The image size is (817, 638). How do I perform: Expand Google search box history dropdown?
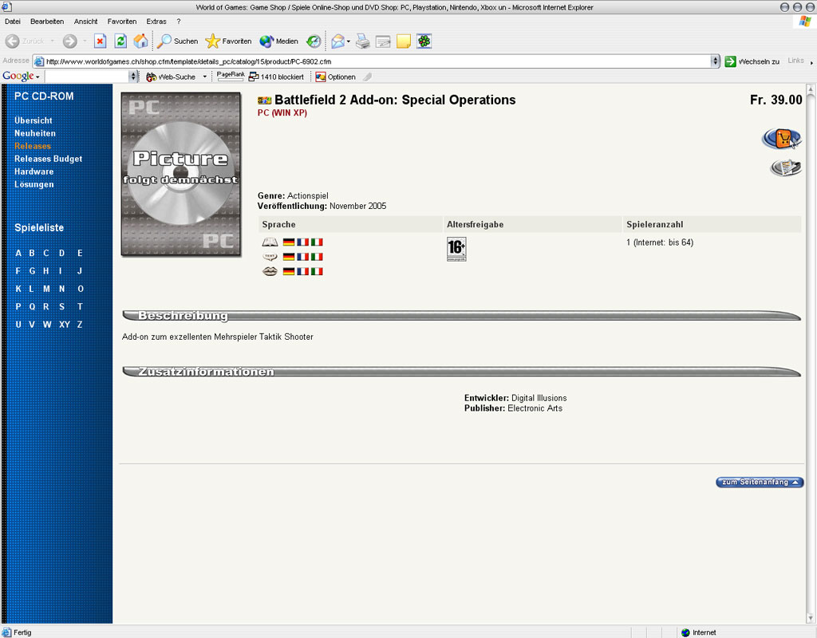(133, 77)
